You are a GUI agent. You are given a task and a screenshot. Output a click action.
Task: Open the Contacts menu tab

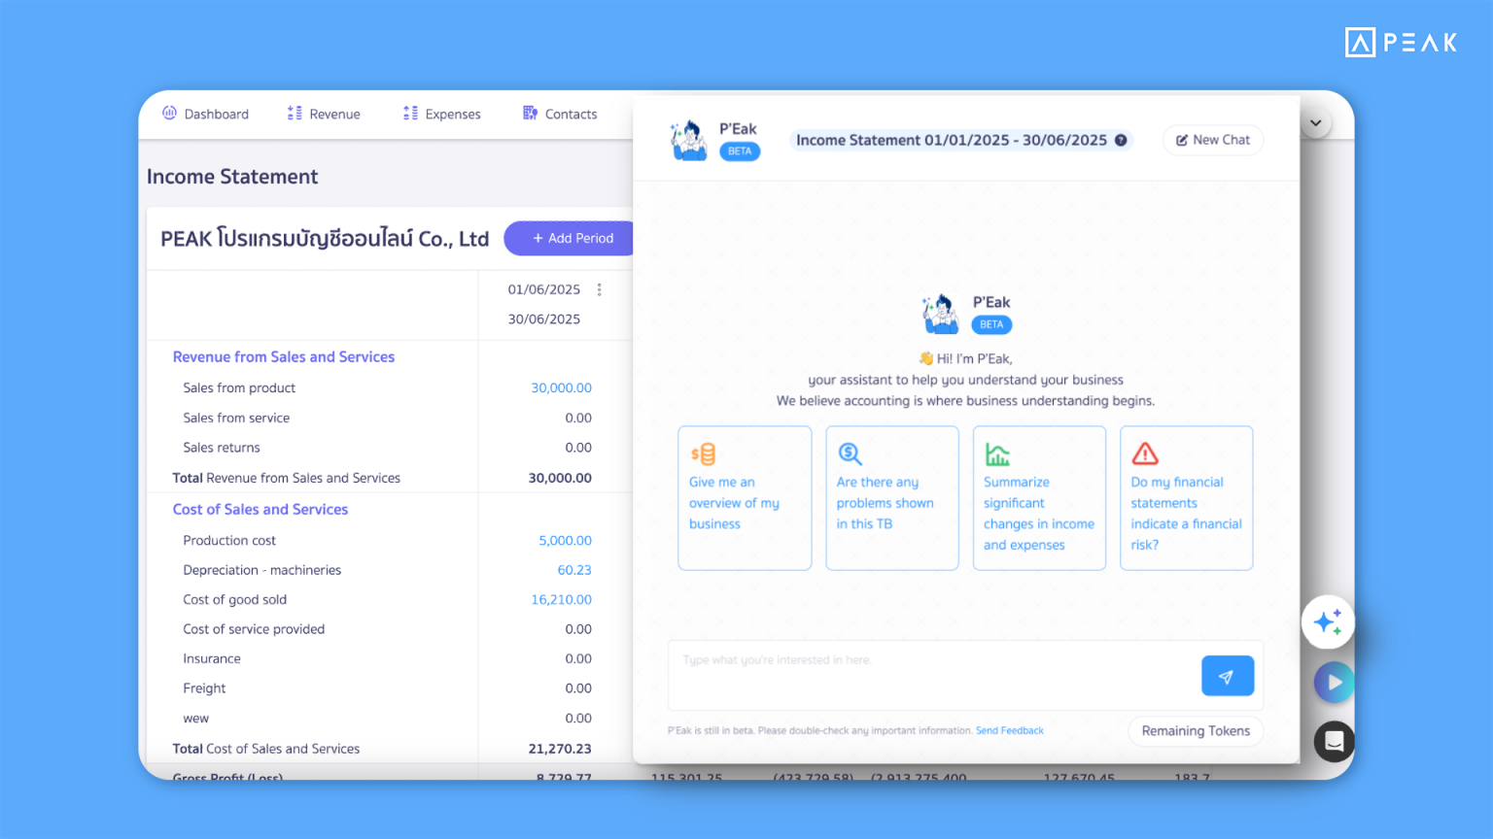coord(560,114)
